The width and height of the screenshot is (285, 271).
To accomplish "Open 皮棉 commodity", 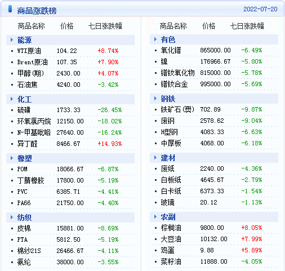I will pyautogui.click(x=24, y=228).
